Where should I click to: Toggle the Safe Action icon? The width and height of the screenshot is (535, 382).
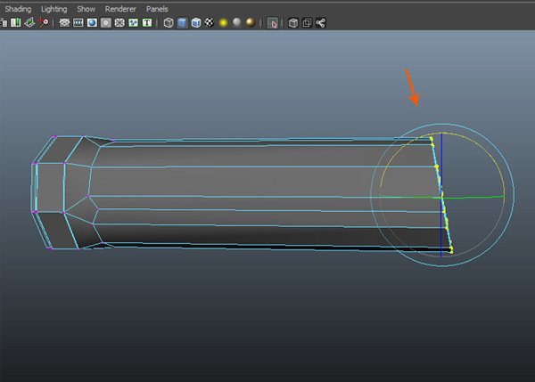click(133, 23)
